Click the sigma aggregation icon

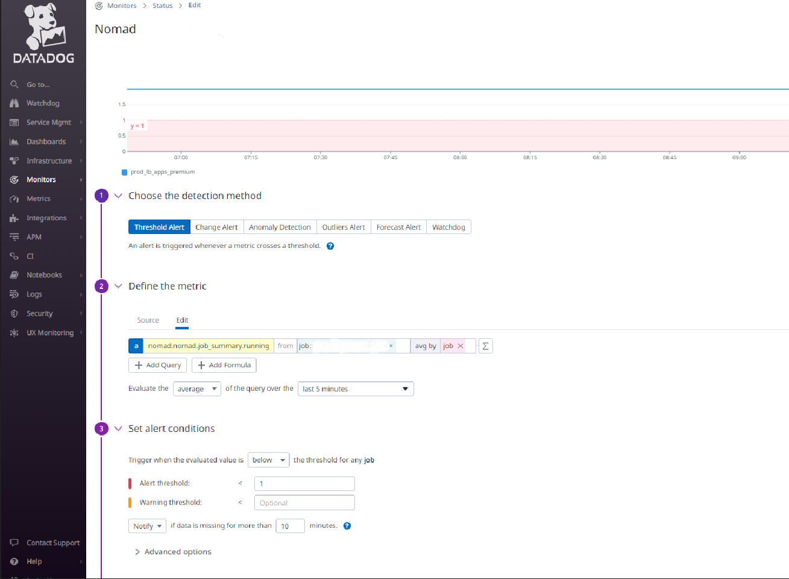pos(485,346)
